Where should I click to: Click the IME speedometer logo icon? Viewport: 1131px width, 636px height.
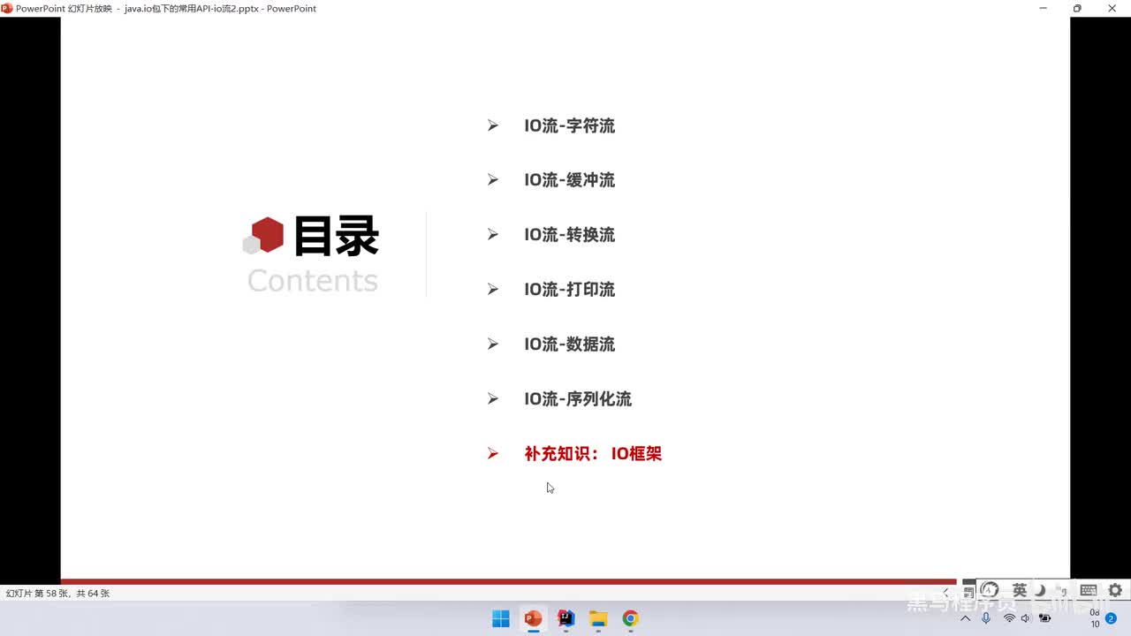[x=990, y=590]
